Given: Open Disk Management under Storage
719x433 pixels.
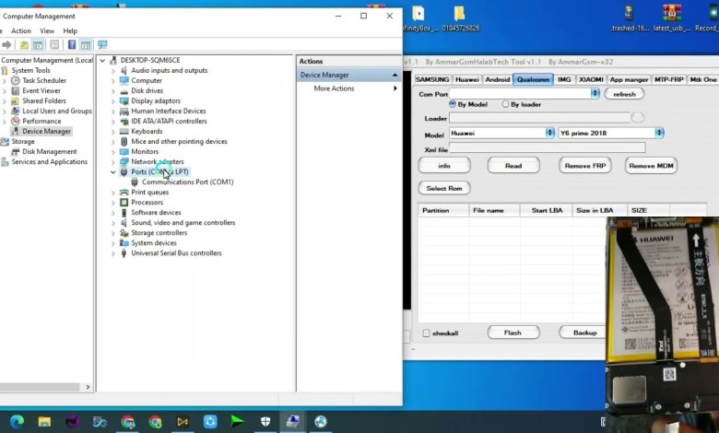Looking at the screenshot, I should click(49, 152).
